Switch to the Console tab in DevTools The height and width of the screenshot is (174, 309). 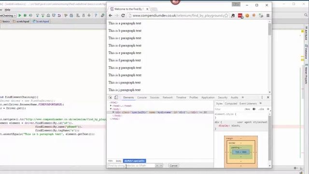[142, 98]
